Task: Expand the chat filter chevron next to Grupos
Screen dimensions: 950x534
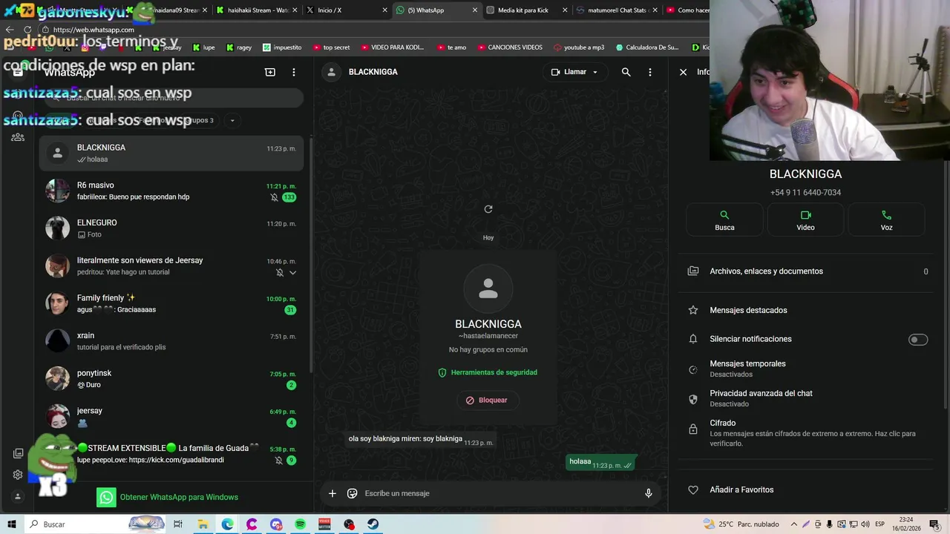Action: pos(232,120)
